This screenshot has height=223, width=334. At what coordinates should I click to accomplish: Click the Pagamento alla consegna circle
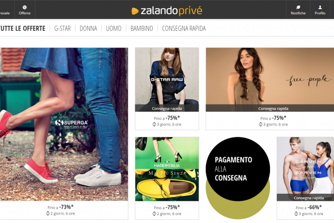click(238, 169)
